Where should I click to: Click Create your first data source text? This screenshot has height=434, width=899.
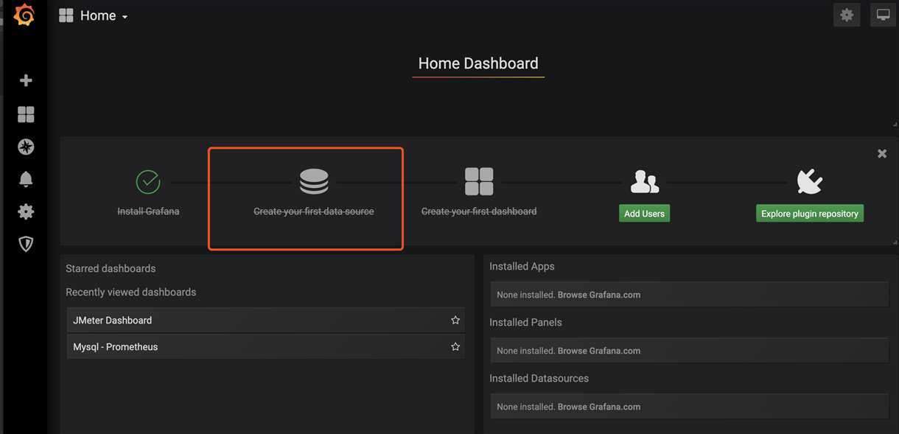coord(314,211)
